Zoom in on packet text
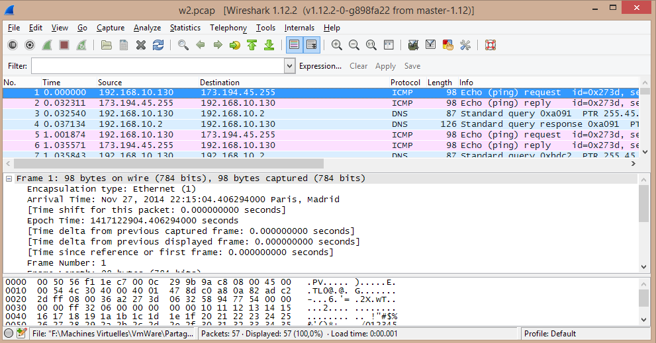Screen dimensions: 656x343 (x=336, y=45)
